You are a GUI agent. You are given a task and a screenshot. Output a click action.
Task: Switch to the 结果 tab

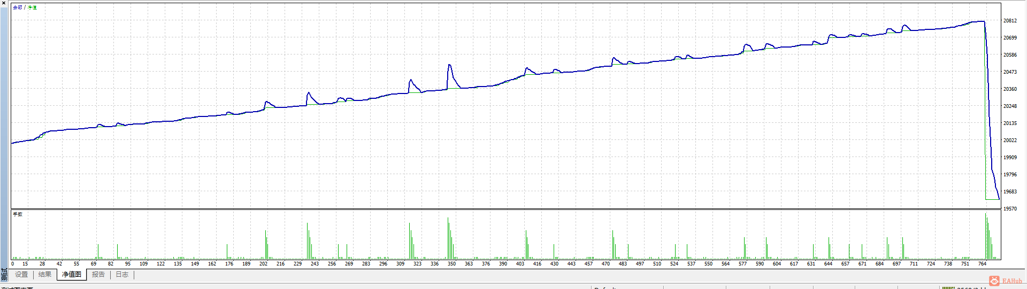click(x=45, y=275)
